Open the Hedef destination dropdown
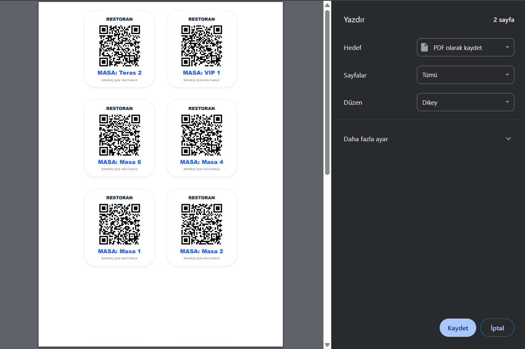525x349 pixels. click(465, 47)
